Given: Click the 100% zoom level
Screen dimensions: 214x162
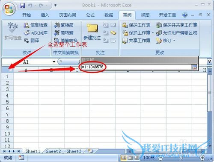Looking at the screenshot, I should 149,158.
